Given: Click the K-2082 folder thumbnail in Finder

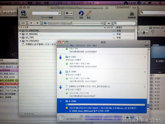Looking at the screenshot, I should tap(158, 52).
